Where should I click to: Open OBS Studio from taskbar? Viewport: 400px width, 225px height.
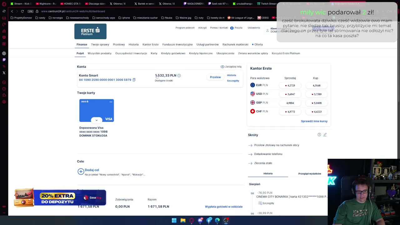point(226,221)
